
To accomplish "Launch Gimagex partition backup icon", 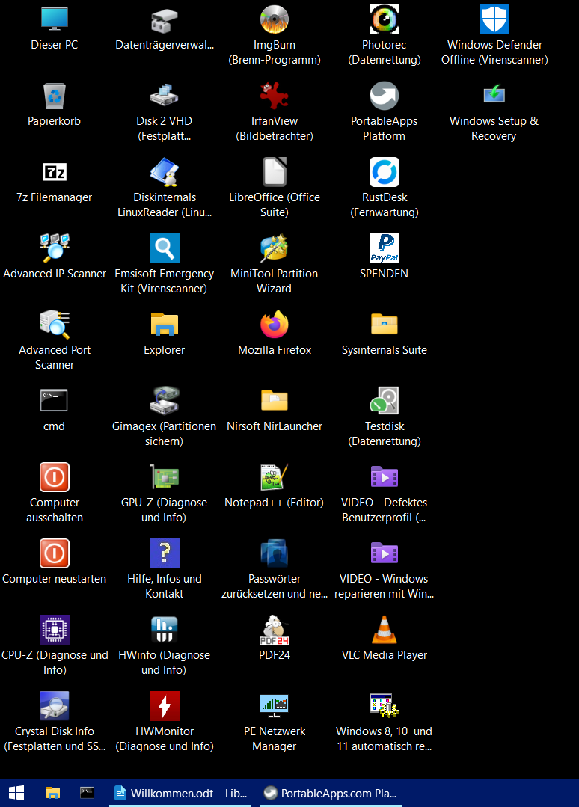I will coord(164,400).
